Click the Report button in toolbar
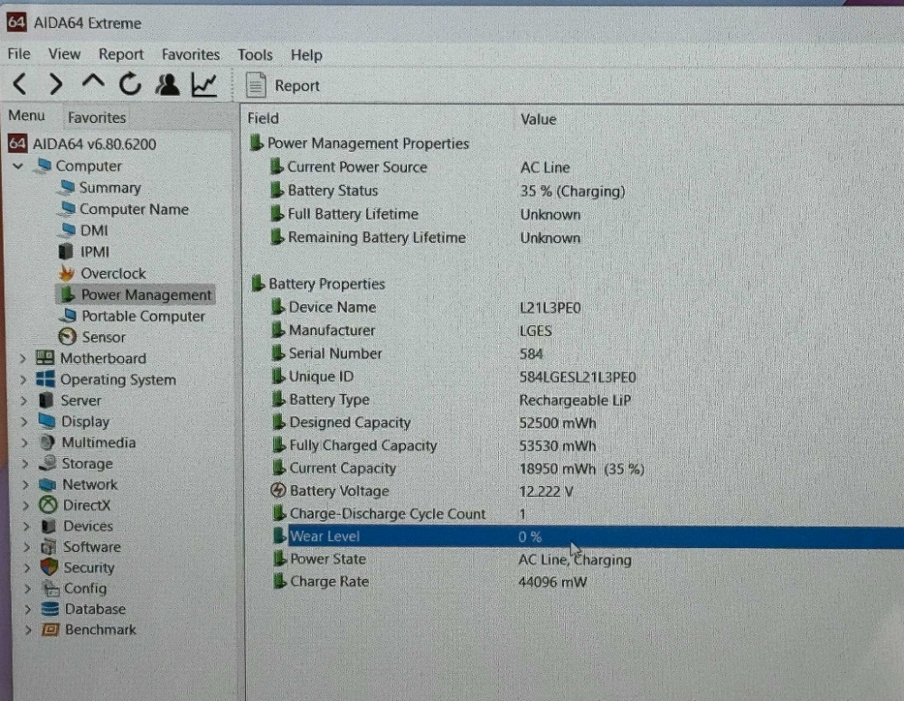 point(284,86)
